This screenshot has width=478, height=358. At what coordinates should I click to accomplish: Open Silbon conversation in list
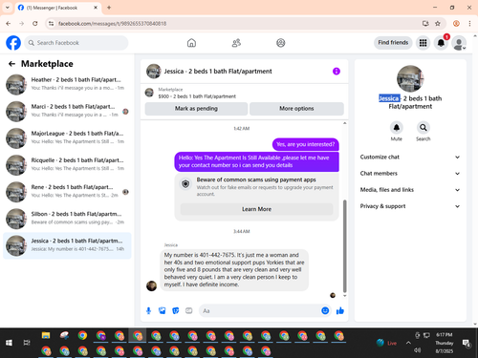click(x=67, y=219)
